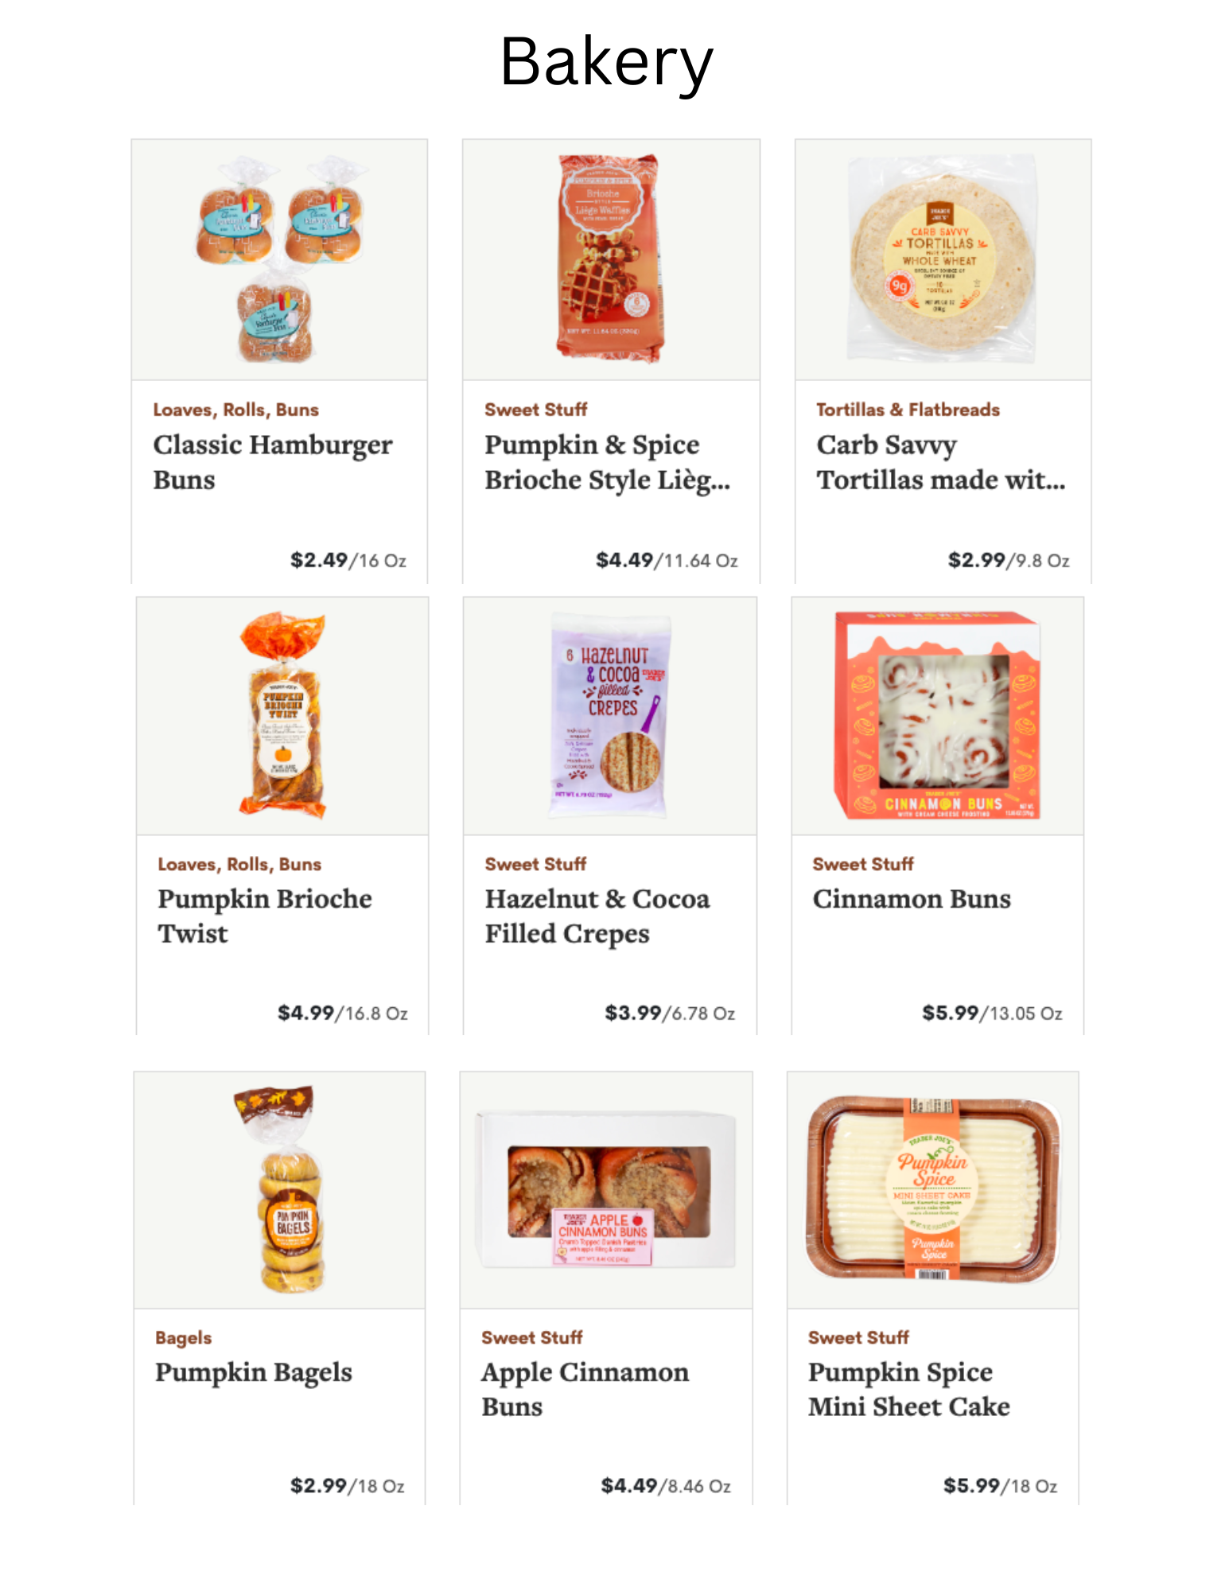
Task: View the Pumpkin Brioche Twist product photo
Action: click(282, 715)
